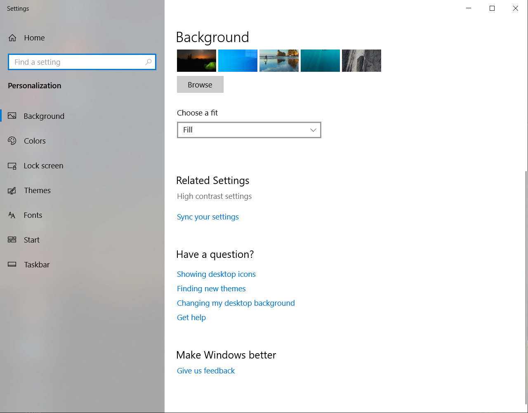Choose the gray rock cliff wallpaper
Viewport: 528px width, 413px height.
tap(361, 61)
